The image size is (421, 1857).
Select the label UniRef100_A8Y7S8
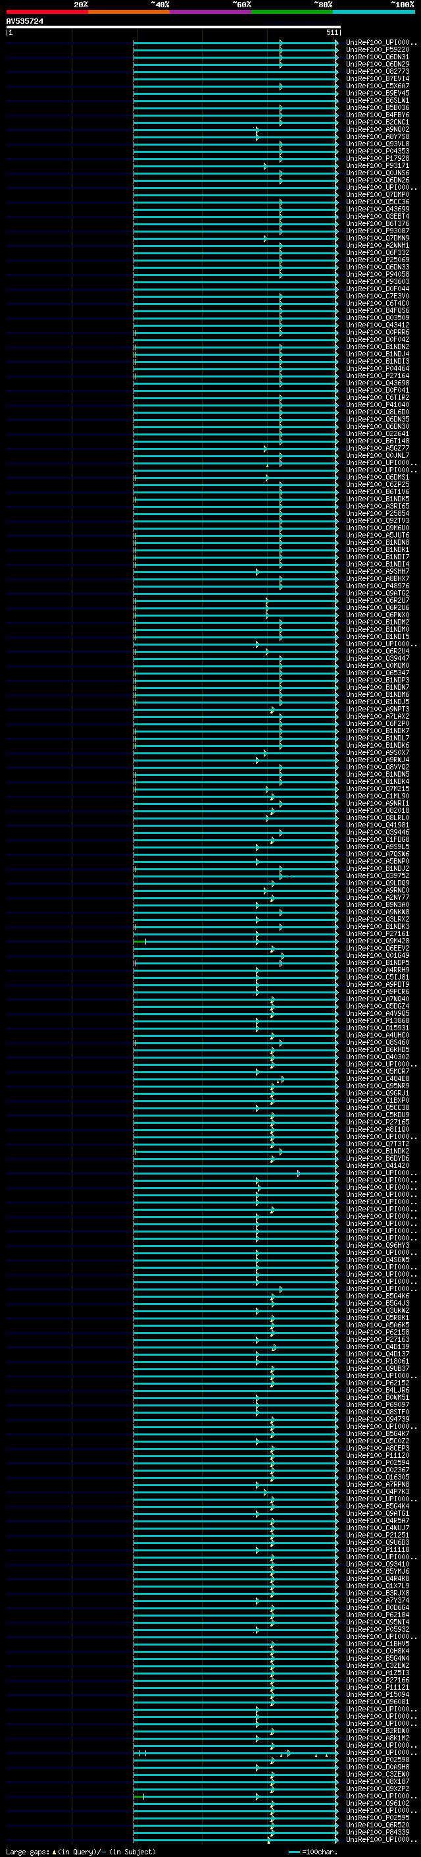tap(378, 137)
